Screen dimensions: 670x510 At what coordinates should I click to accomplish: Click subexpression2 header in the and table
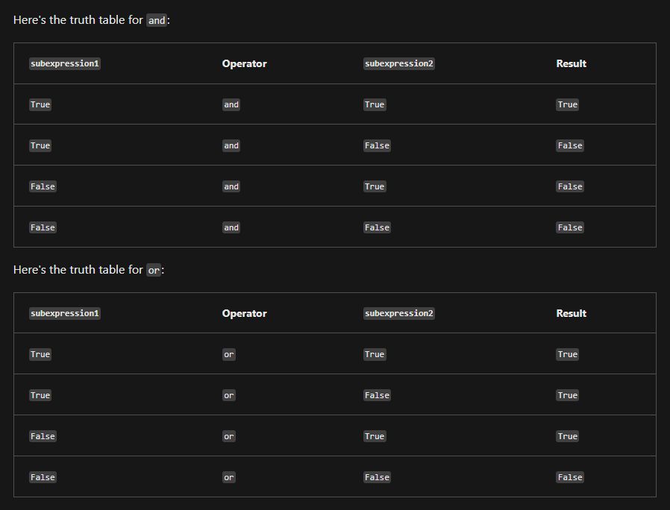pyautogui.click(x=399, y=63)
